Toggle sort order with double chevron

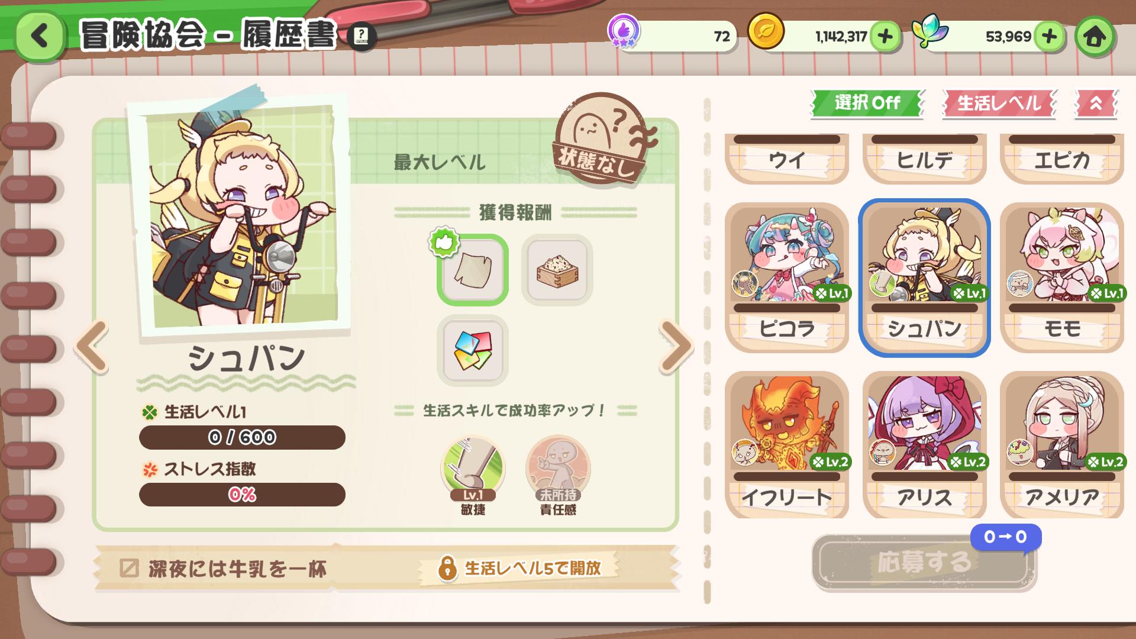click(1096, 104)
